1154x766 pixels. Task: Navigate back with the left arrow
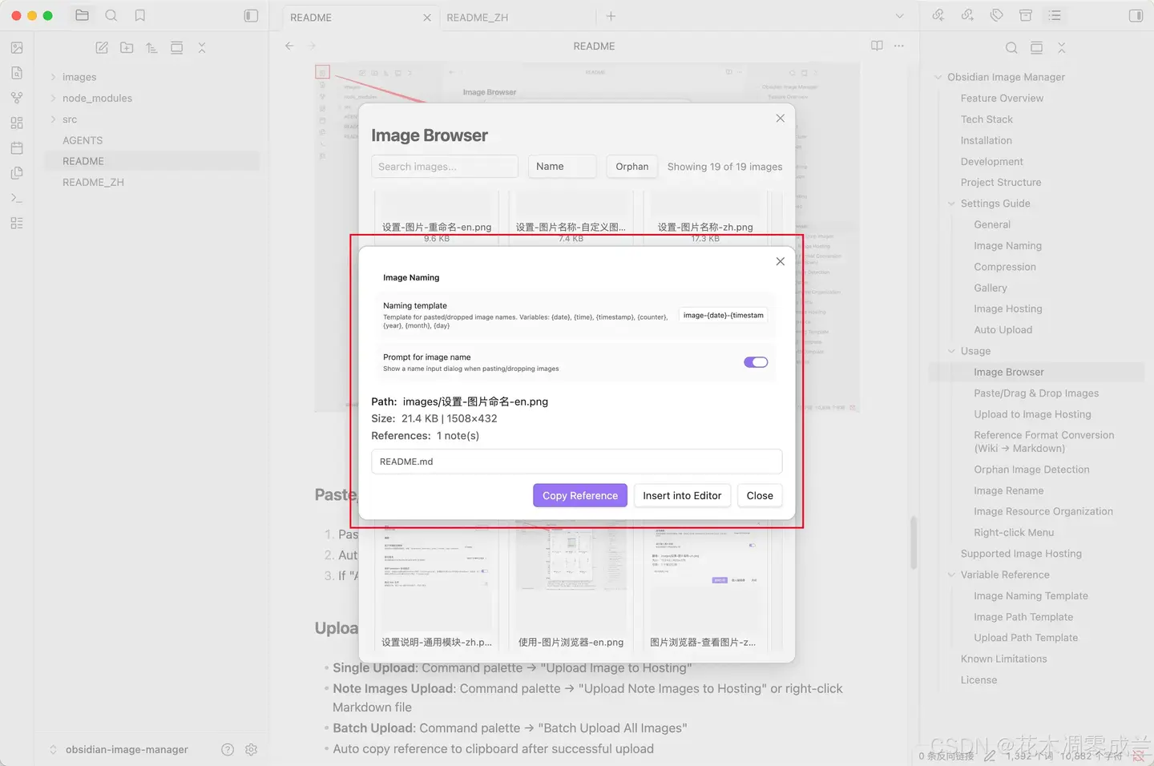point(289,46)
